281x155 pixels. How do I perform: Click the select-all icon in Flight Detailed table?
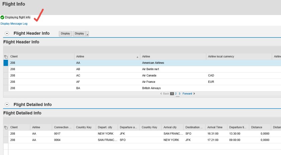point(5,127)
